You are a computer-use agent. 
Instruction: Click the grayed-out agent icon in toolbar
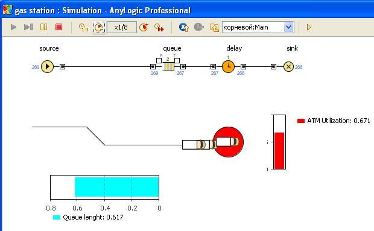pyautogui.click(x=198, y=27)
